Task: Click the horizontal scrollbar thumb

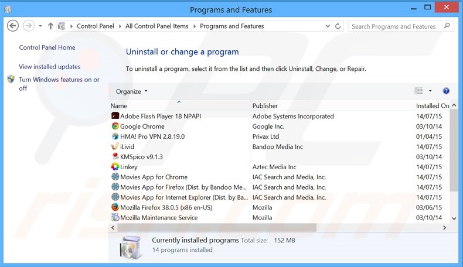Action: pos(217,227)
